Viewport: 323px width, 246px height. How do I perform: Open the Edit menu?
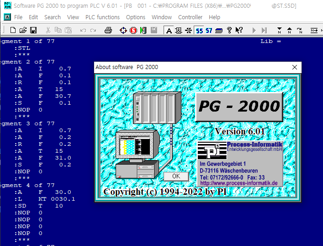tap(33, 17)
